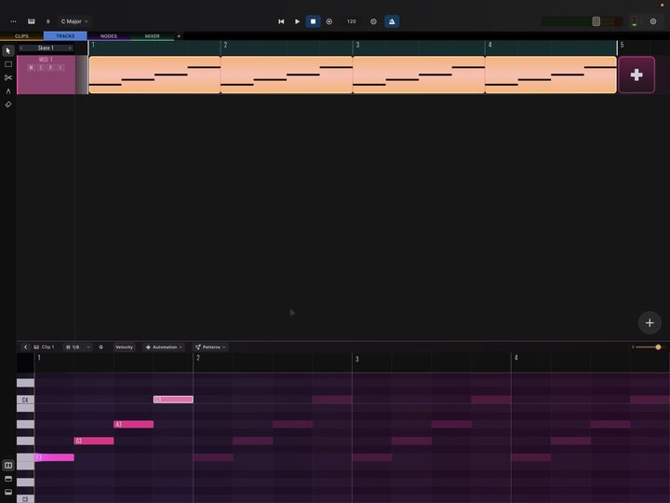Screen dimensions: 670x503
Task: Click the Clip 1 name label
Action: coord(47,347)
